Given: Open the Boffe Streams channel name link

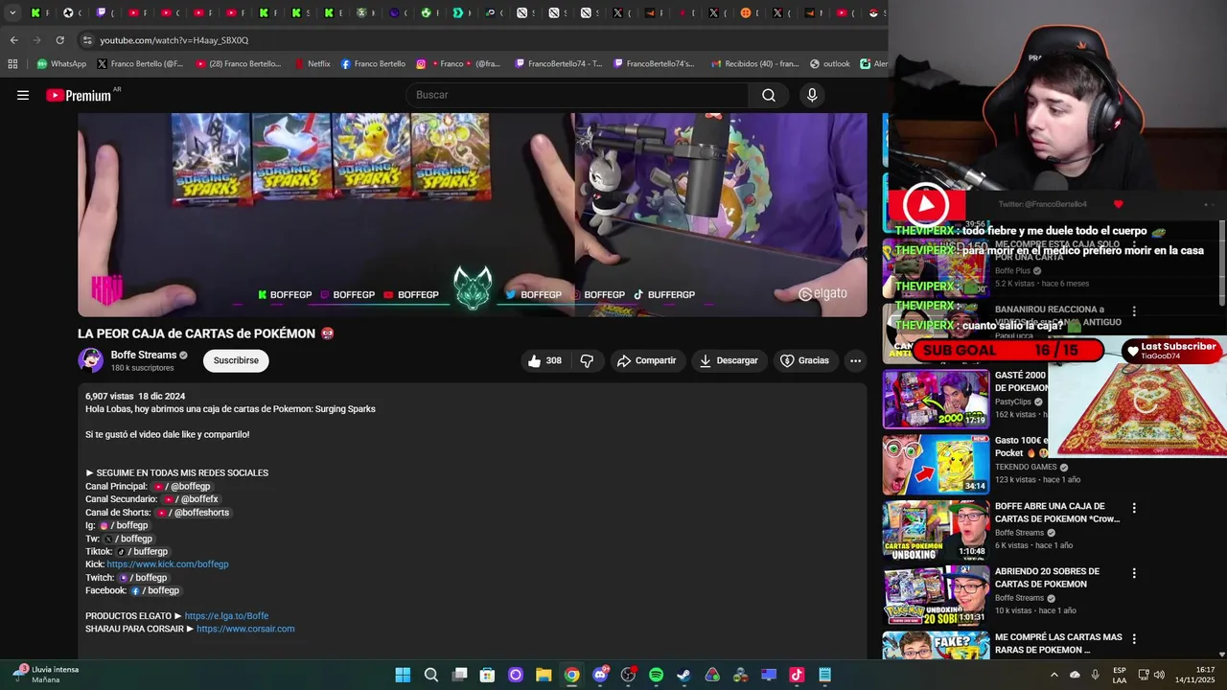Looking at the screenshot, I should 144,355.
